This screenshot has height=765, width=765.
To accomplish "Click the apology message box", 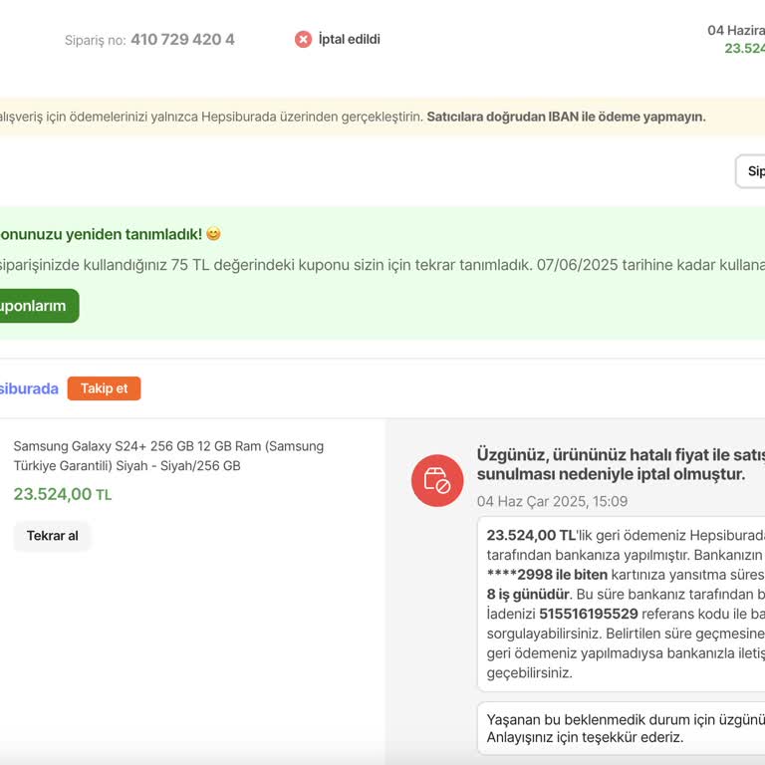I will pos(622,728).
